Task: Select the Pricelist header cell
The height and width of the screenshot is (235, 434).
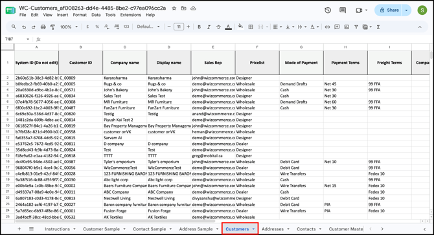Action: pyautogui.click(x=257, y=63)
